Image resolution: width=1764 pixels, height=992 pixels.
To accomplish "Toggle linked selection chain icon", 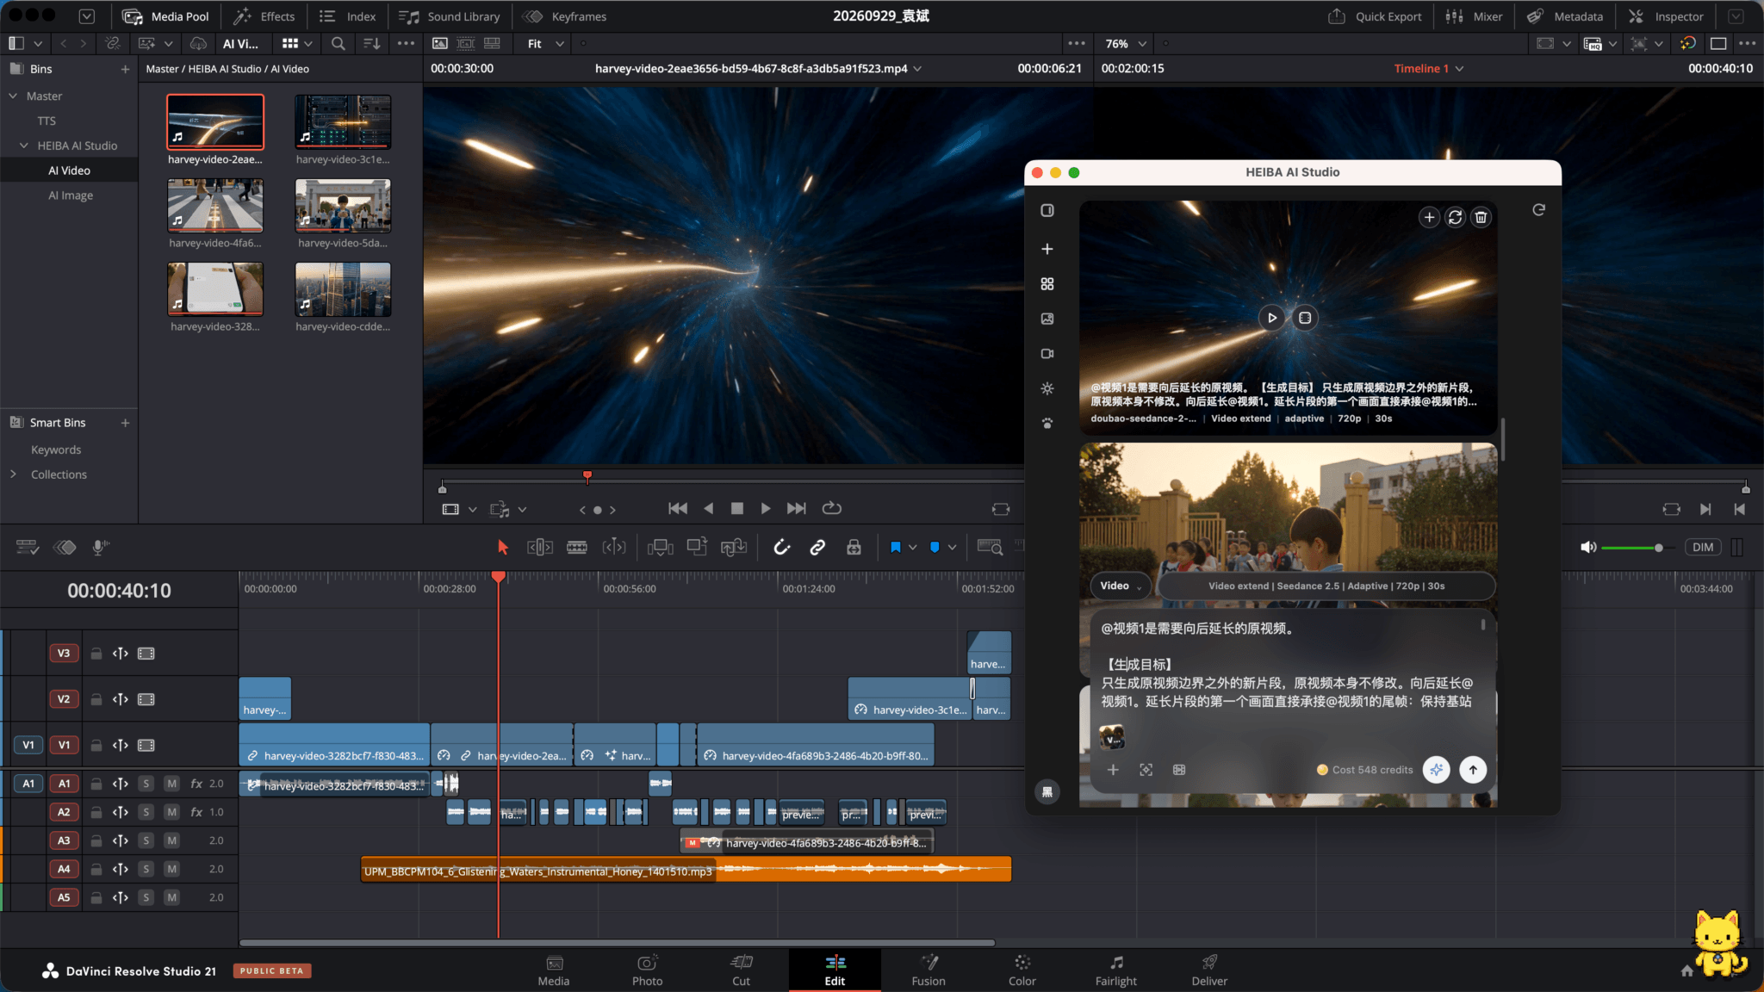I will 817,547.
